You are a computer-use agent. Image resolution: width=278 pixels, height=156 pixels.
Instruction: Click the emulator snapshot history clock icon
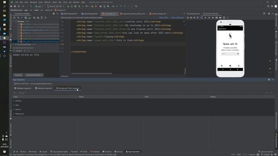click(224, 18)
